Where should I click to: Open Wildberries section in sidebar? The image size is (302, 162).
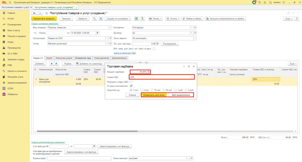pyautogui.click(x=12, y=94)
